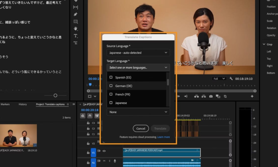278x167 pixels.
Task: Toggle lock on caption track C1
Action: [x=88, y=134]
